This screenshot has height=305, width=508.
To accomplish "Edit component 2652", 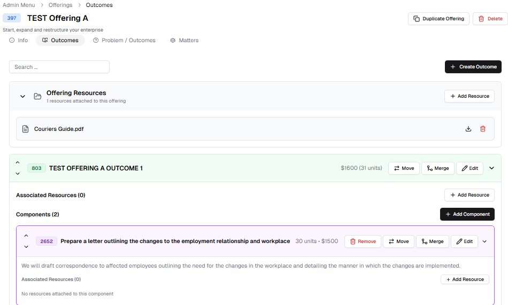I will (464, 241).
